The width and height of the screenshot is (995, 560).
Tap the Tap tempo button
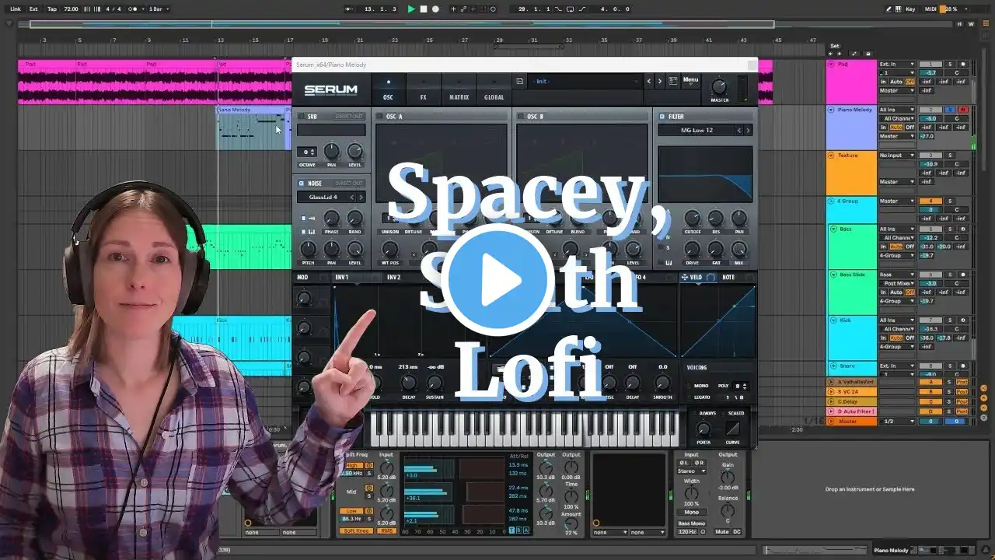[x=52, y=9]
